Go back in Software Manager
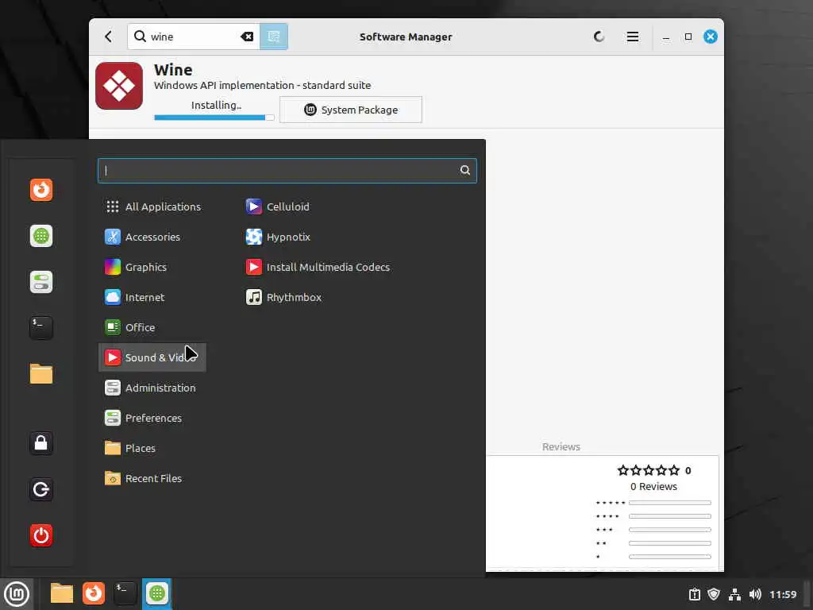This screenshot has width=813, height=610. tap(108, 37)
